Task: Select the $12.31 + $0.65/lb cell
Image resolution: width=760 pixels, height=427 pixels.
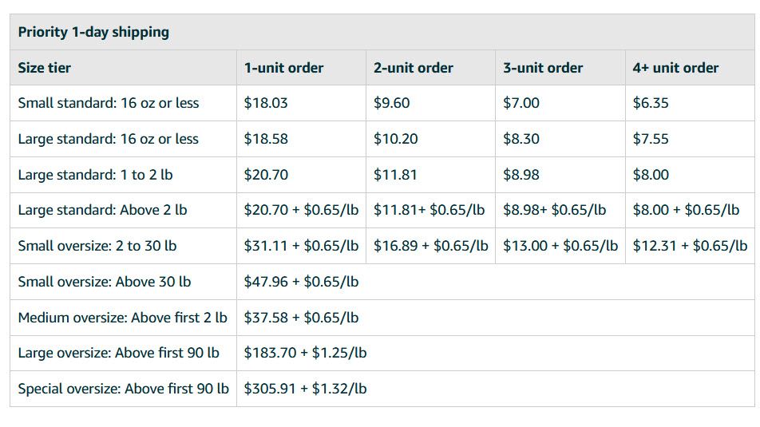Action: pos(690,246)
